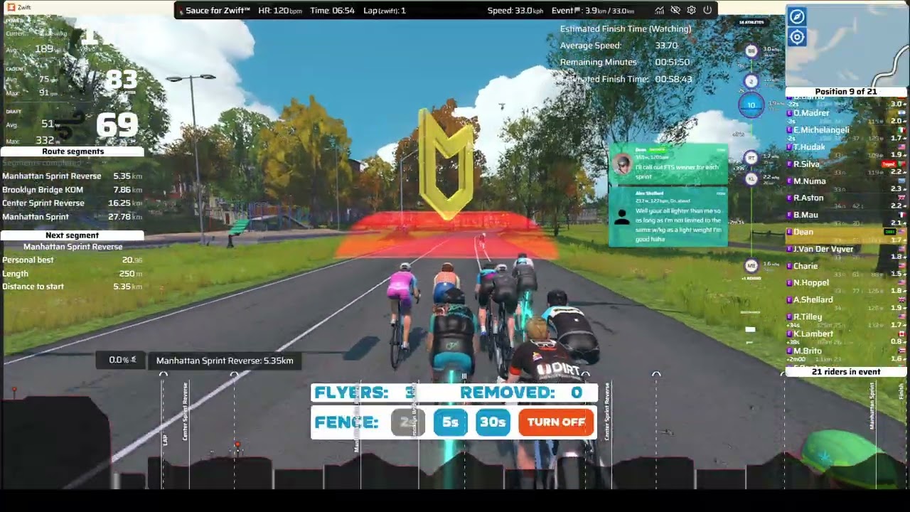Set fence to 30s
This screenshot has height=512, width=910.
(493, 422)
